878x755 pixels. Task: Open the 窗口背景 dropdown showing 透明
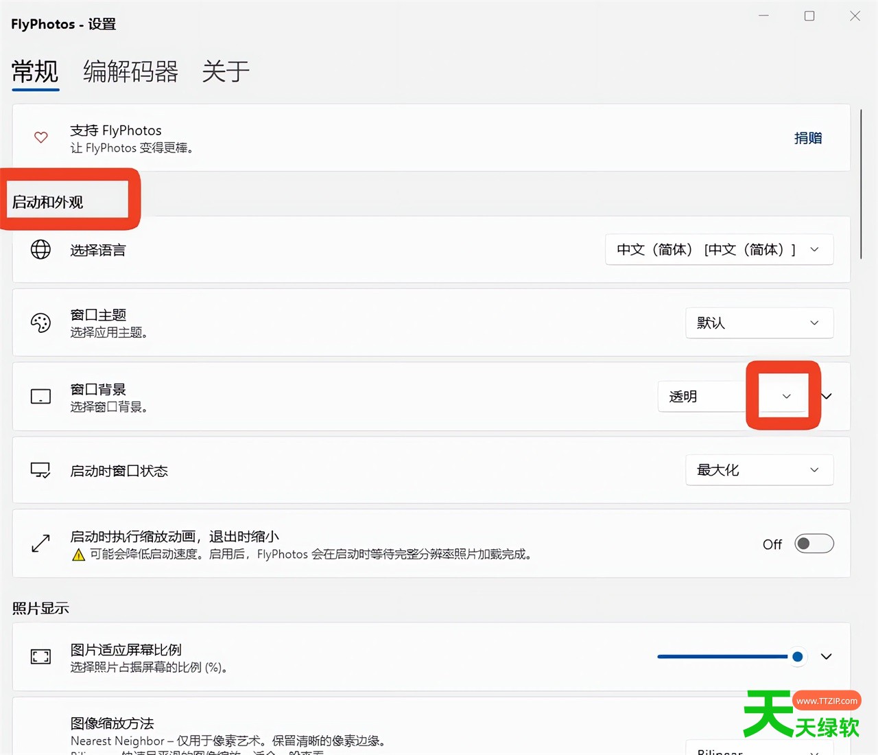pyautogui.click(x=733, y=397)
